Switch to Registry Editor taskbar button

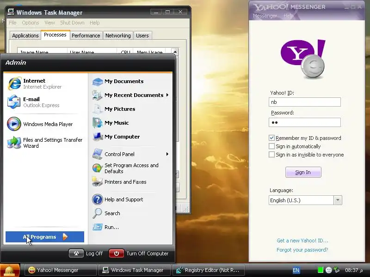coord(209,270)
